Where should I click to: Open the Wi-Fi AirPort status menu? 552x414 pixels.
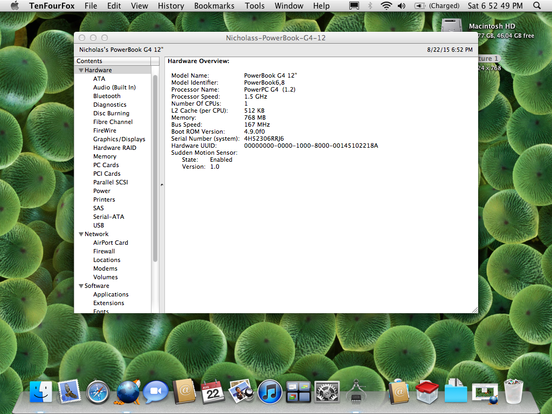click(386, 5)
